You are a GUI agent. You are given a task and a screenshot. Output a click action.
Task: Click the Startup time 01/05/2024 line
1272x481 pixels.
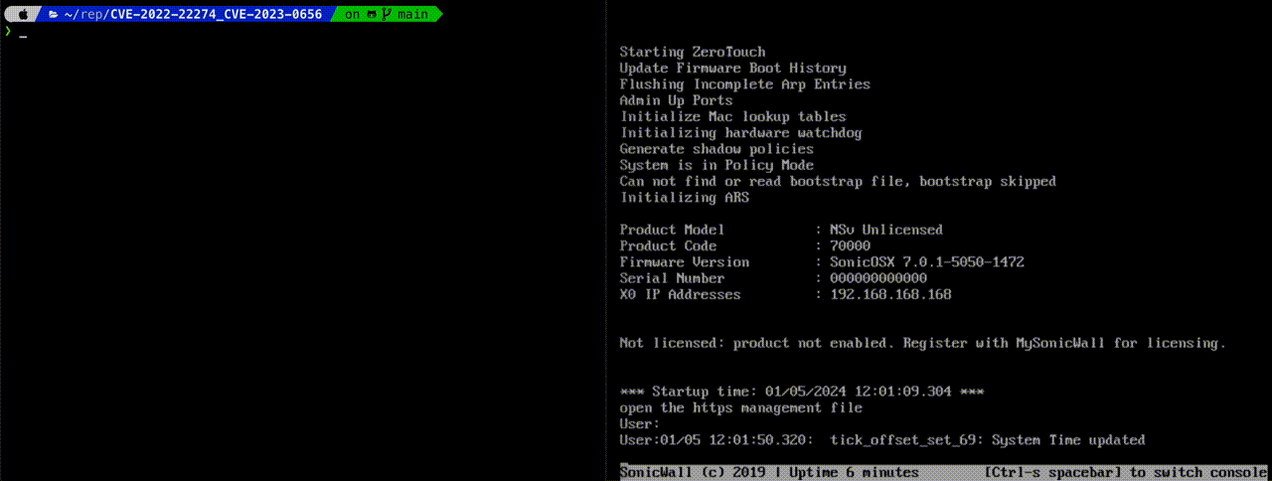pyautogui.click(x=802, y=392)
